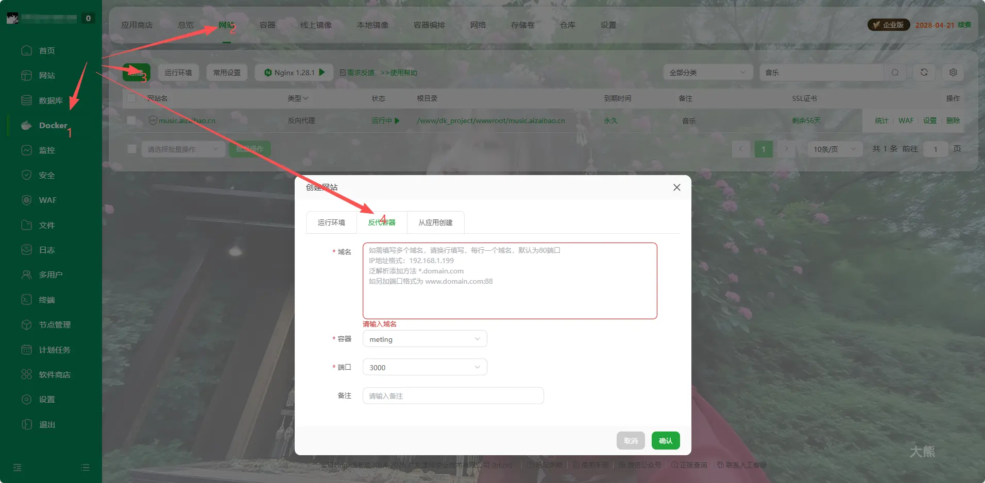Open the WAF globe icon in sidebar

coord(27,200)
